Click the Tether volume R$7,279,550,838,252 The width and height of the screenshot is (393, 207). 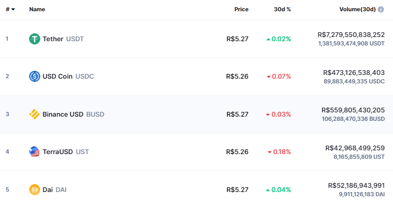(x=351, y=35)
